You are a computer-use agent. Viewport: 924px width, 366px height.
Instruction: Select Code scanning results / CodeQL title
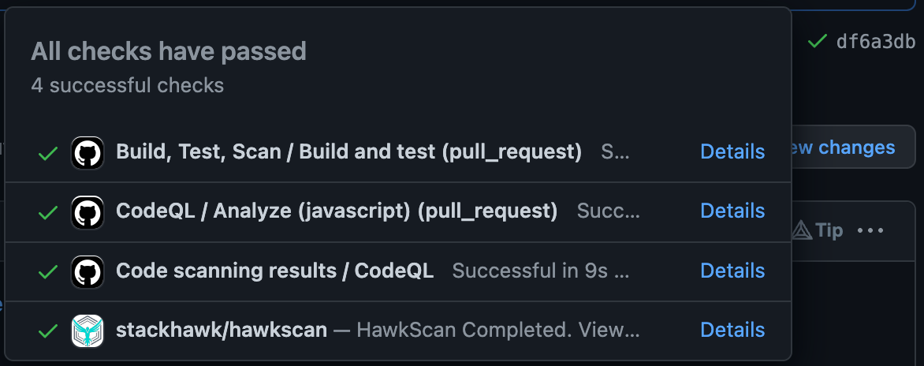tap(274, 271)
